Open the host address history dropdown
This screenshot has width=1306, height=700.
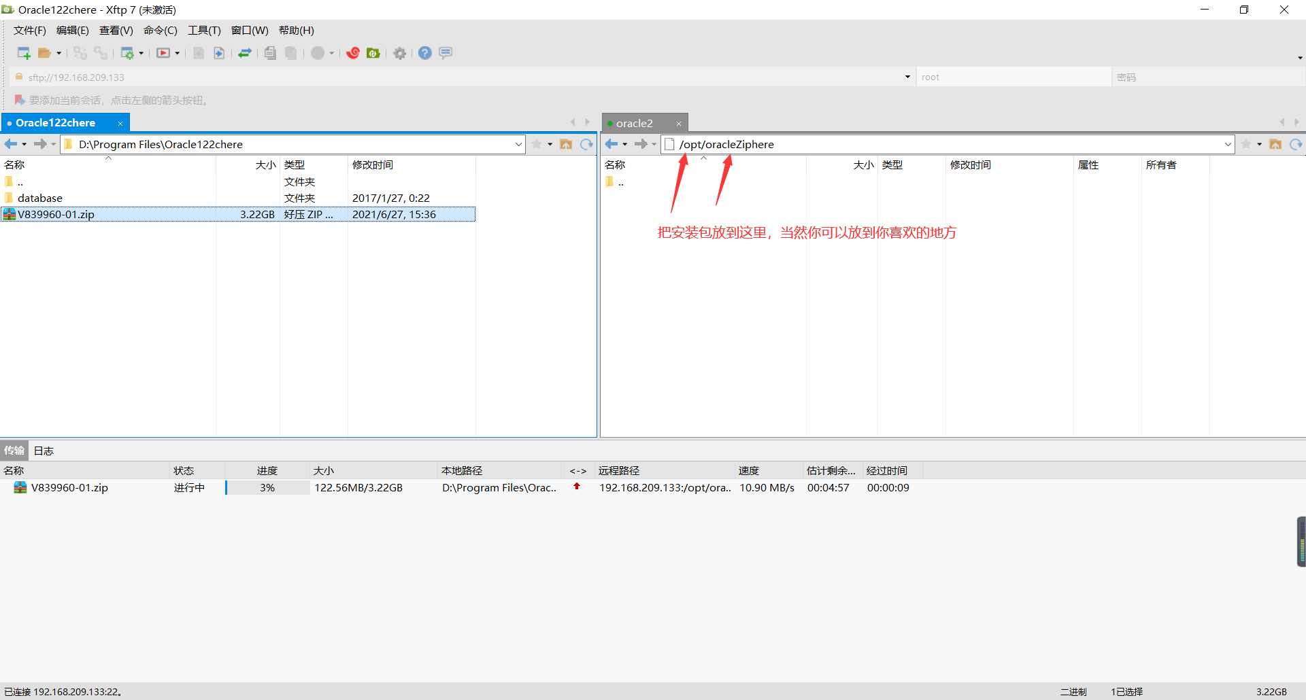coord(907,77)
